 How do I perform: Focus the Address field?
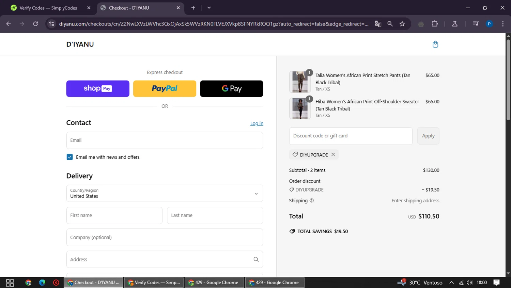(165, 259)
